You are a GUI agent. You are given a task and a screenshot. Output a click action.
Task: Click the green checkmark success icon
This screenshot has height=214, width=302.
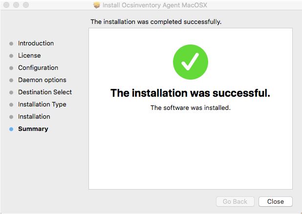[x=191, y=62]
